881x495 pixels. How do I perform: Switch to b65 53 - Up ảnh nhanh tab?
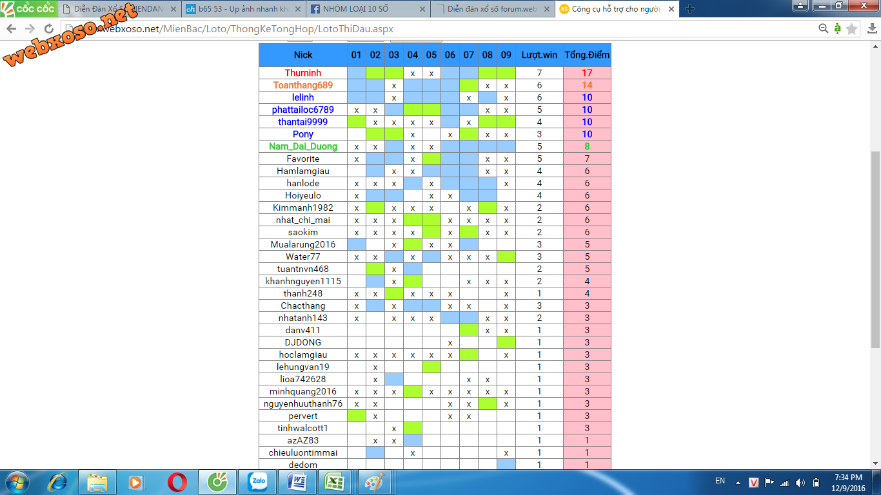[x=239, y=9]
